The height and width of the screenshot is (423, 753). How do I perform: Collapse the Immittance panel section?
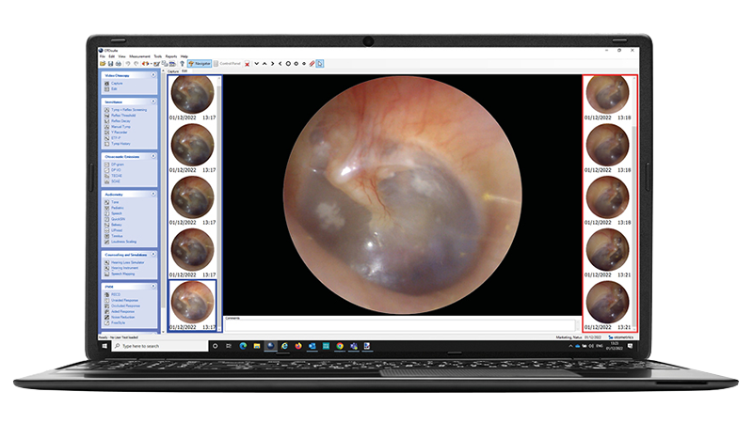click(x=154, y=102)
